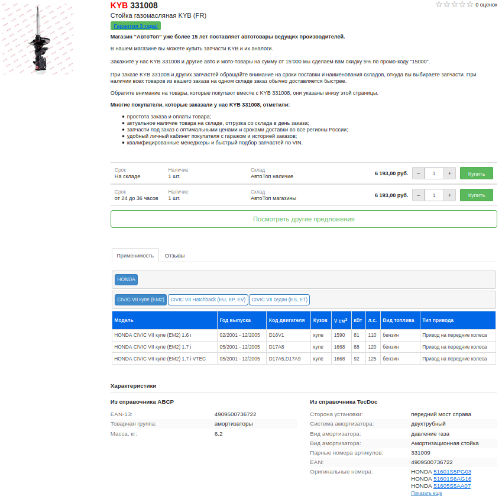Image resolution: width=502 pixels, height=499 pixels.
Task: Increase quantity for 'АвтоТоп наличие' offer
Action: click(x=449, y=173)
